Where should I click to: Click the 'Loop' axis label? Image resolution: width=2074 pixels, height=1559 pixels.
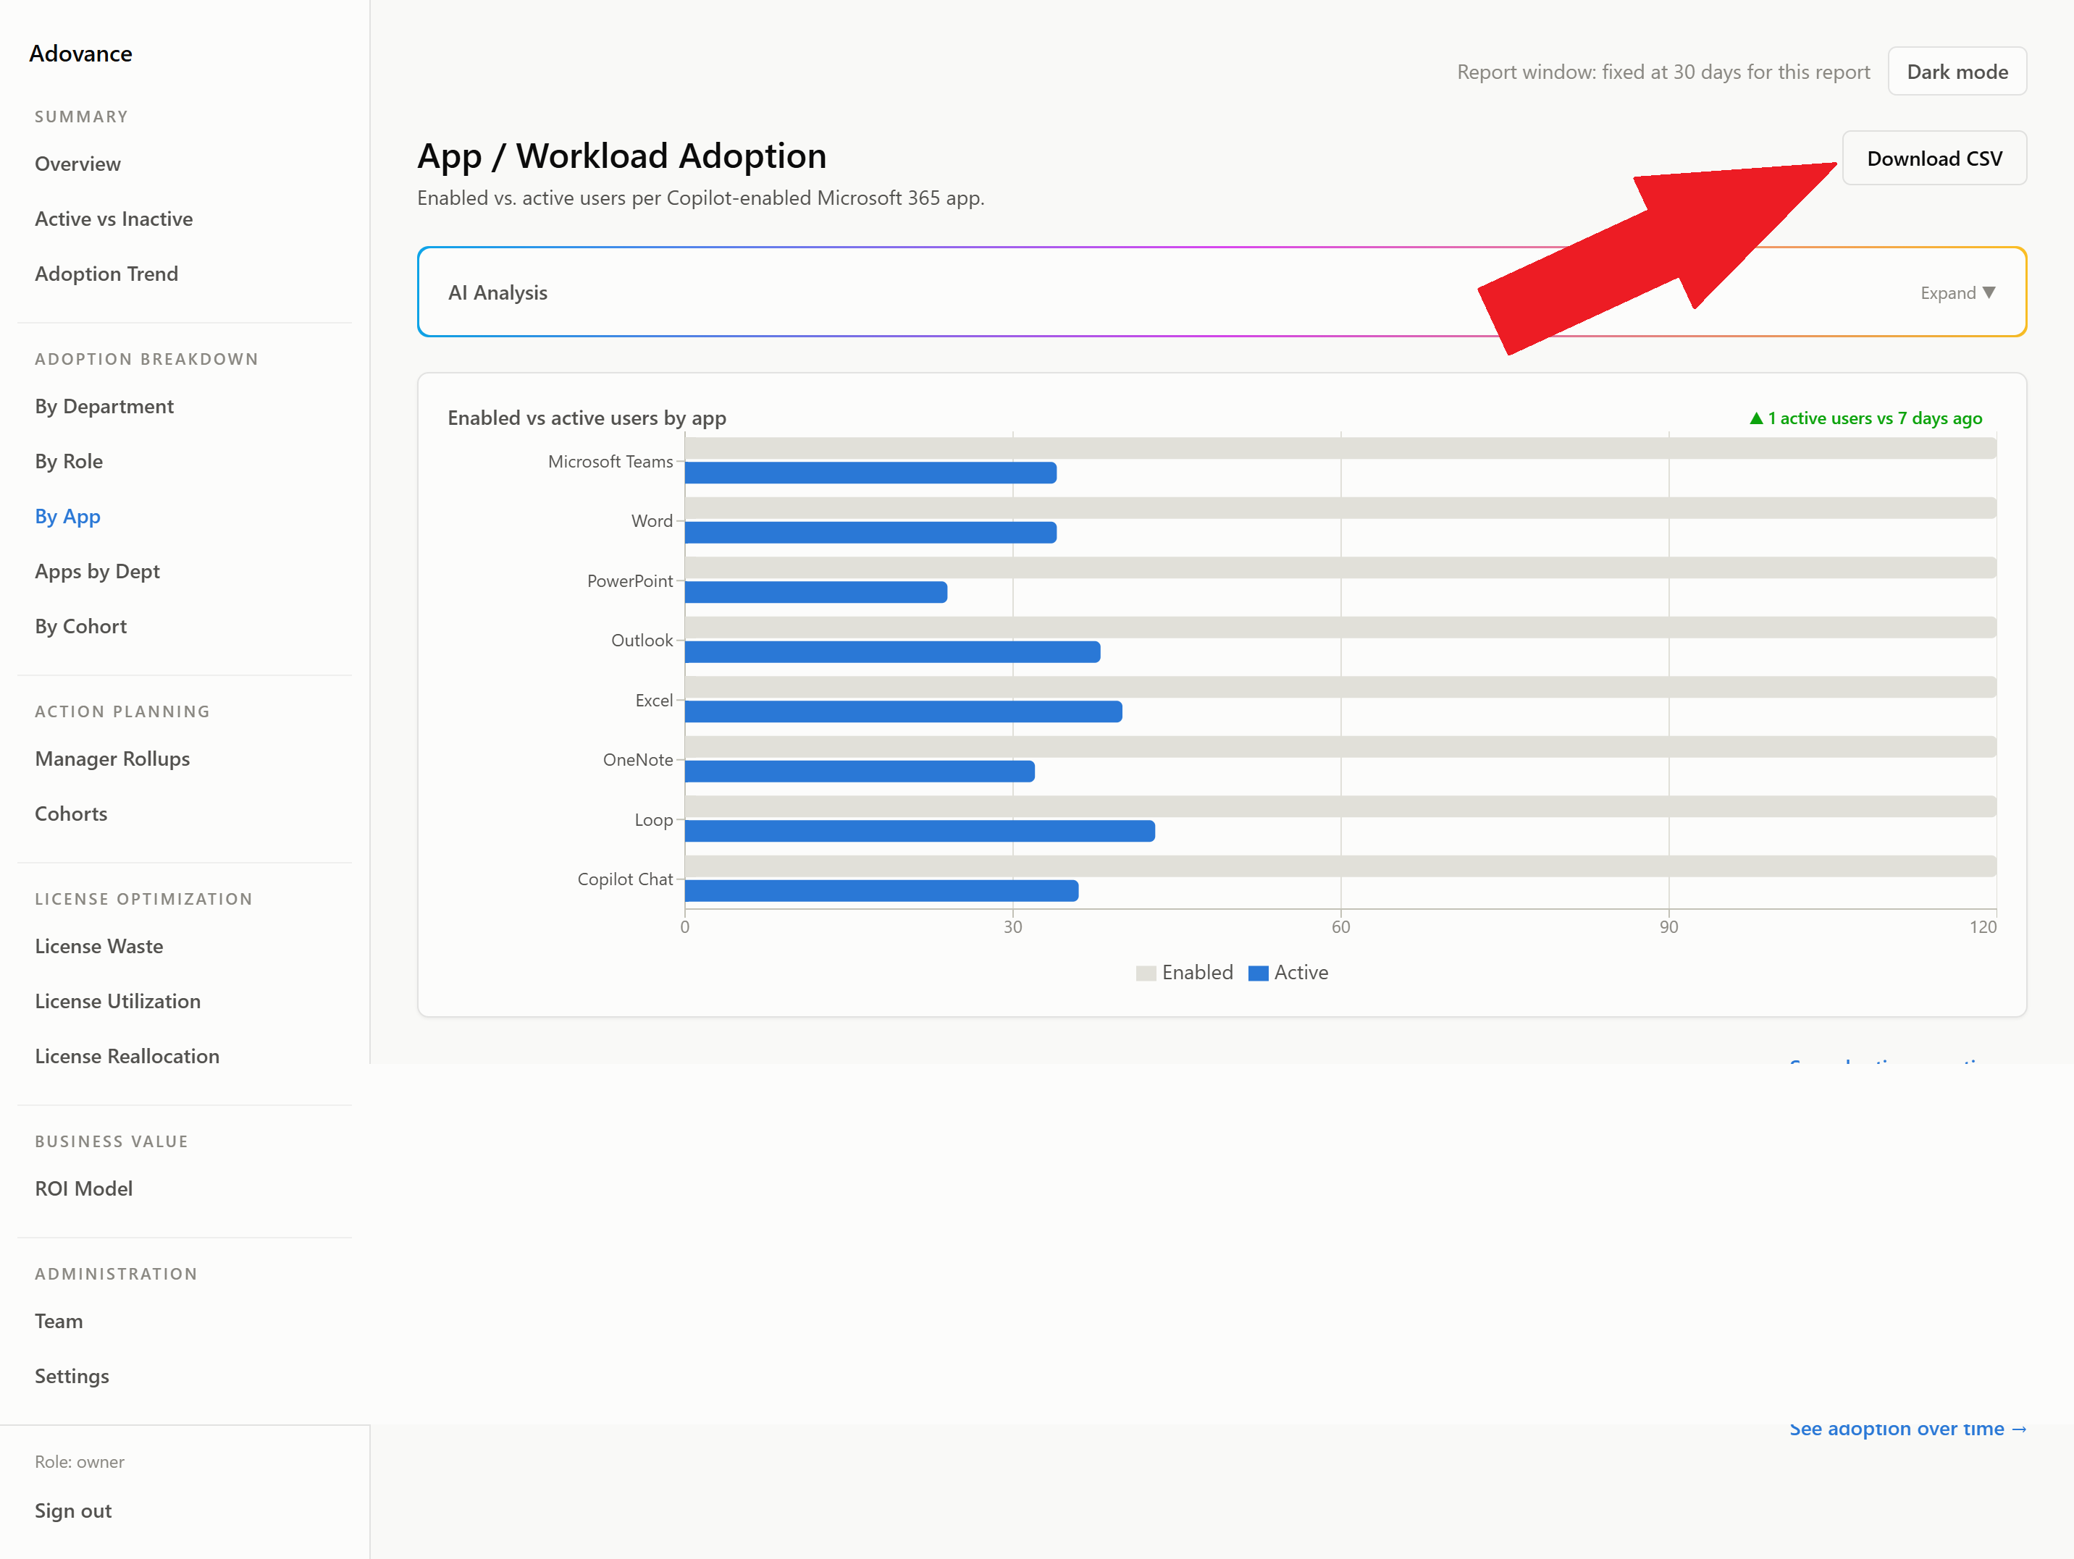pyautogui.click(x=653, y=820)
